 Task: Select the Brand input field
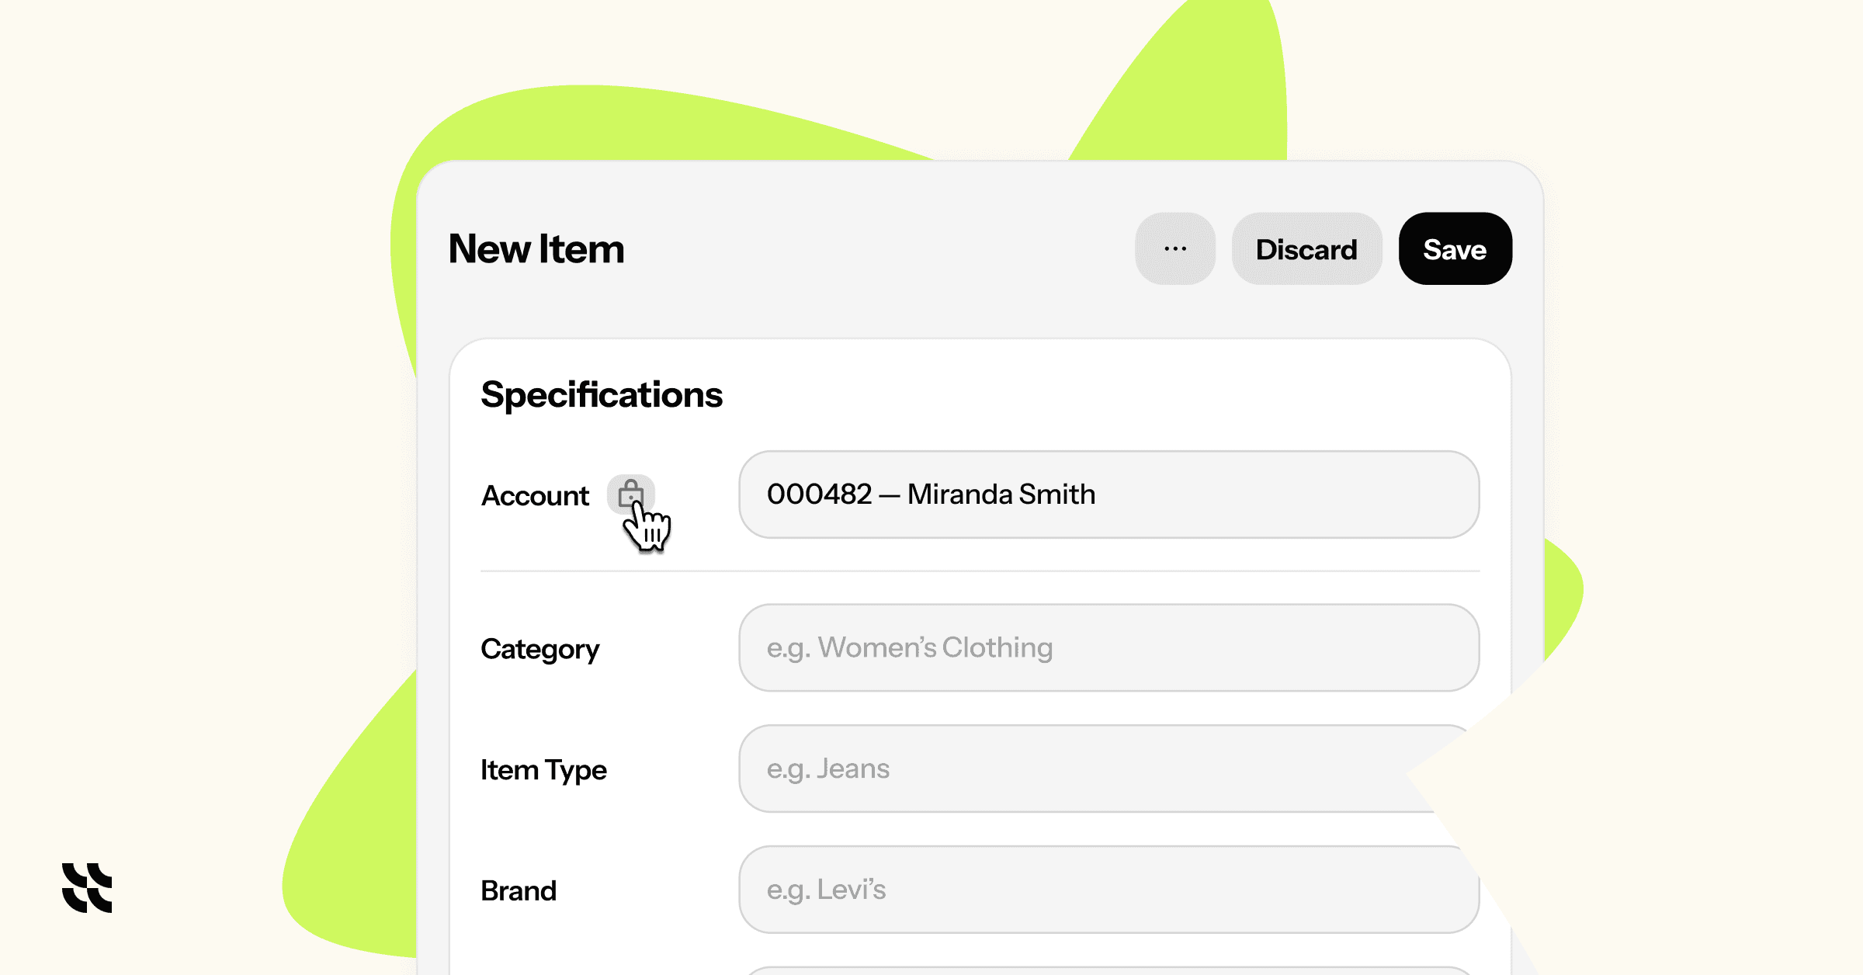(x=1108, y=890)
